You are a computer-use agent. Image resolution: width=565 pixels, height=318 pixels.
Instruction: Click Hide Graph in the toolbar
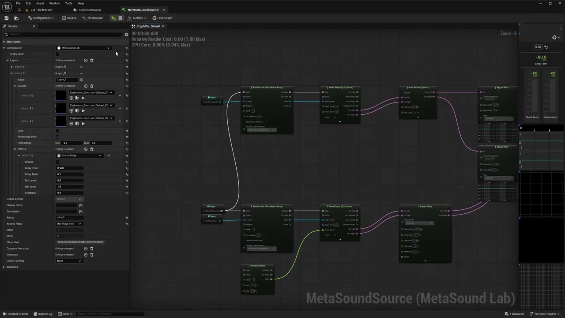162,18
